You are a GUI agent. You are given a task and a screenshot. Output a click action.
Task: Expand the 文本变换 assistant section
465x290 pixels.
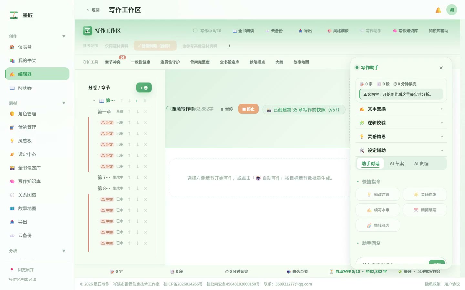click(x=401, y=109)
